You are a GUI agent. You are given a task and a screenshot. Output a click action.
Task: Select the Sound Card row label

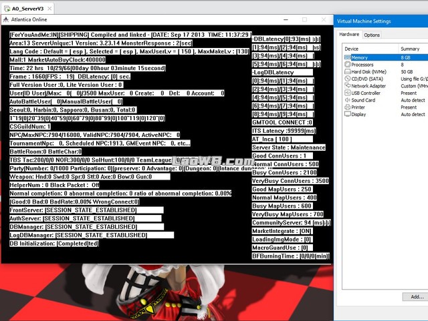tap(363, 100)
